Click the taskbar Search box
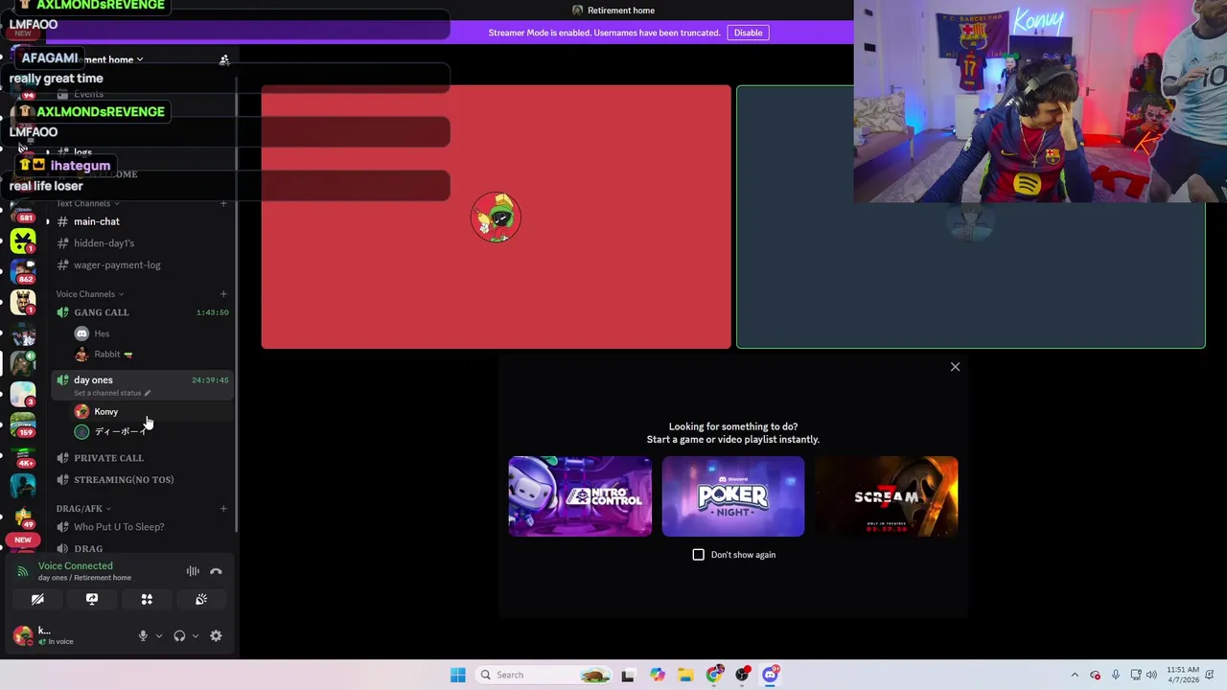Screen dimensions: 1227x690 [544, 675]
